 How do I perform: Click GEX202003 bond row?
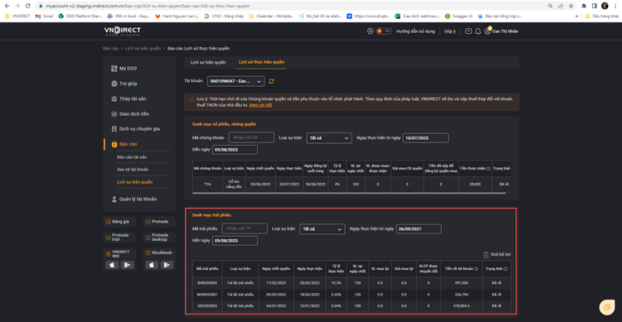point(352,305)
